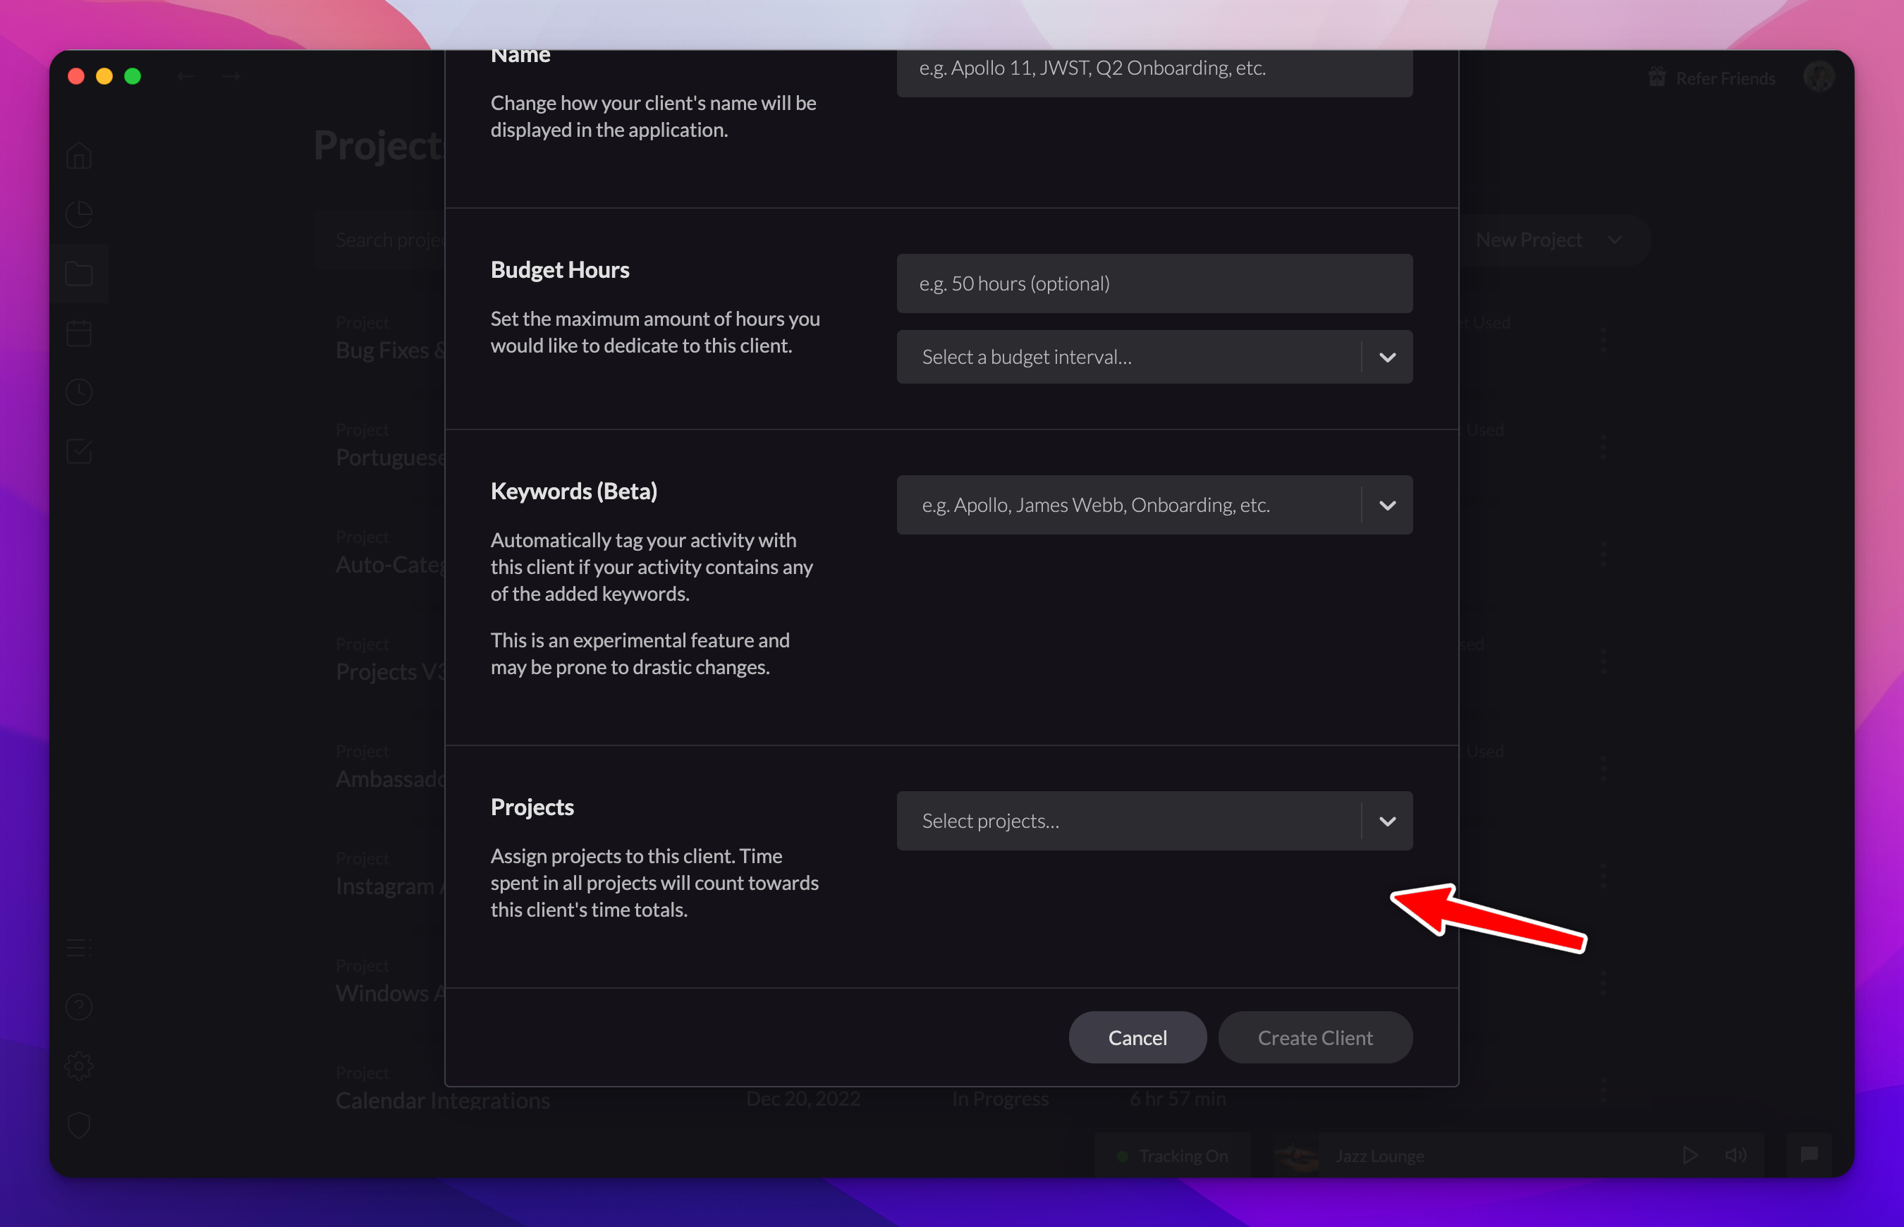Open the pie chart analytics icon in sidebar
This screenshot has width=1904, height=1227.
tap(79, 214)
